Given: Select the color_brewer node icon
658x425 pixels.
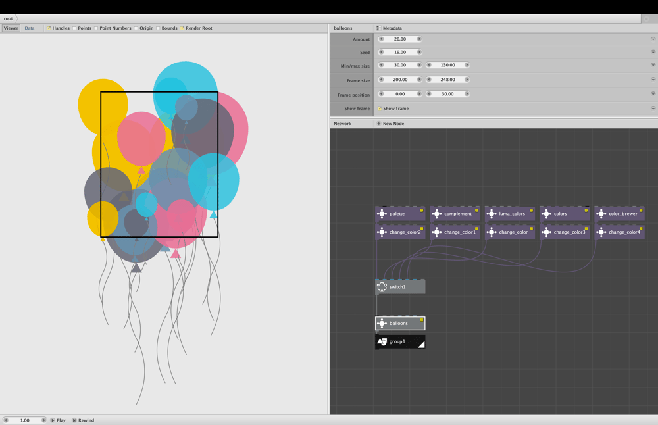Looking at the screenshot, I should point(601,214).
